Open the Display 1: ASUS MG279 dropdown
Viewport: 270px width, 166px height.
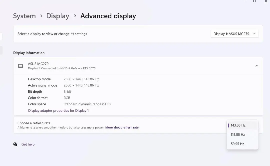coord(234,34)
